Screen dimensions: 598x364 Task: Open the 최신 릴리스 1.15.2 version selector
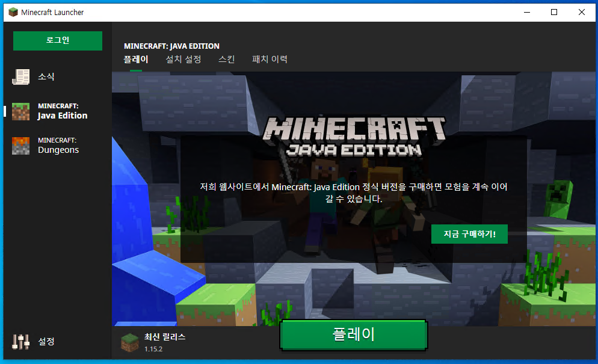coord(153,342)
